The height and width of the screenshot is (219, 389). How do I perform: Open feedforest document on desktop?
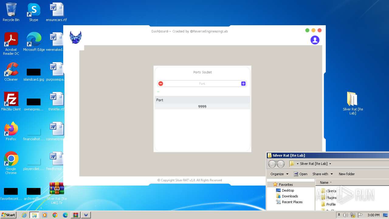click(56, 161)
